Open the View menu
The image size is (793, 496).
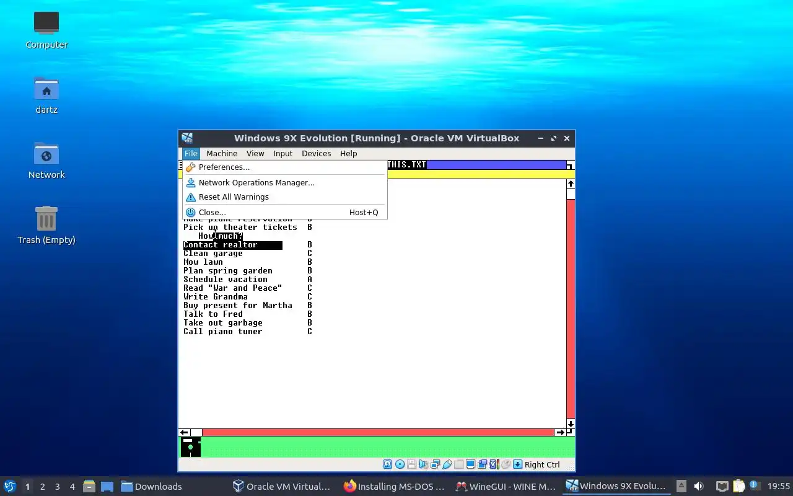click(x=255, y=154)
